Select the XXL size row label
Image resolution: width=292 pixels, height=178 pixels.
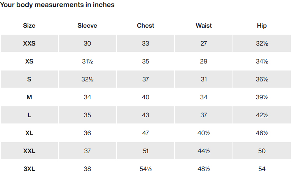tap(29, 151)
